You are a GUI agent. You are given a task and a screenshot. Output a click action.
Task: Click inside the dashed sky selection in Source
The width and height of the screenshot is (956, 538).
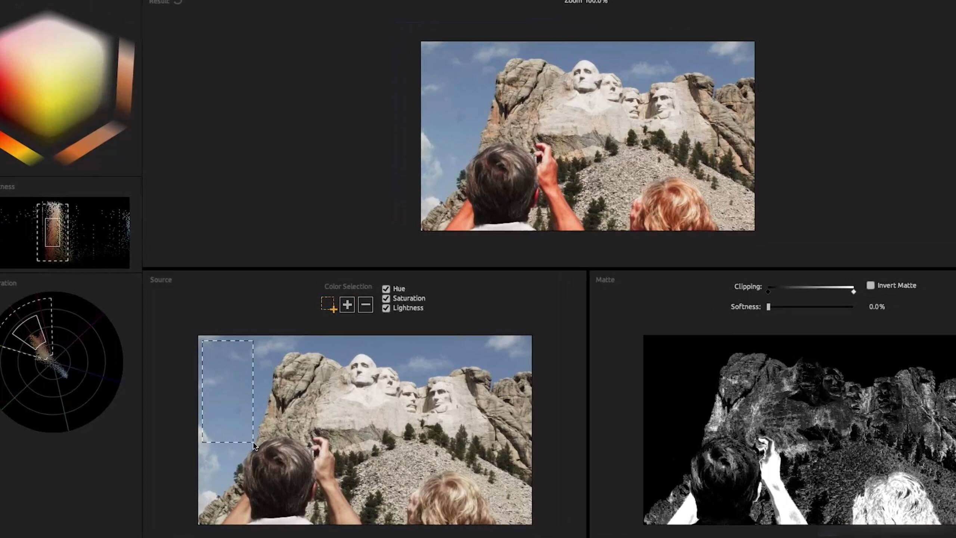227,391
